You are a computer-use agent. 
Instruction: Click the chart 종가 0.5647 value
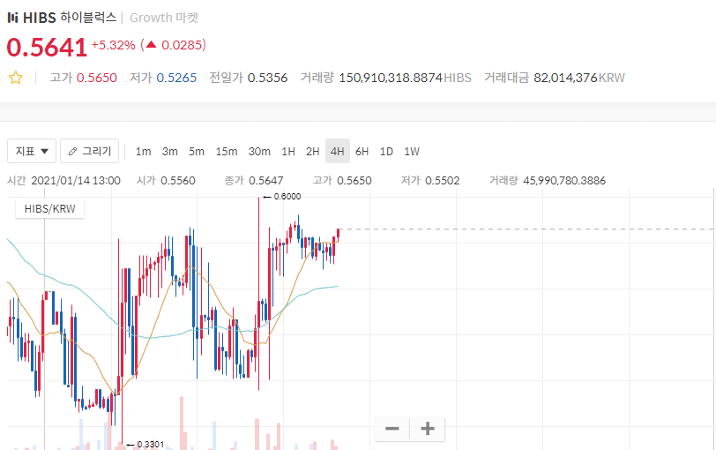coord(266,181)
